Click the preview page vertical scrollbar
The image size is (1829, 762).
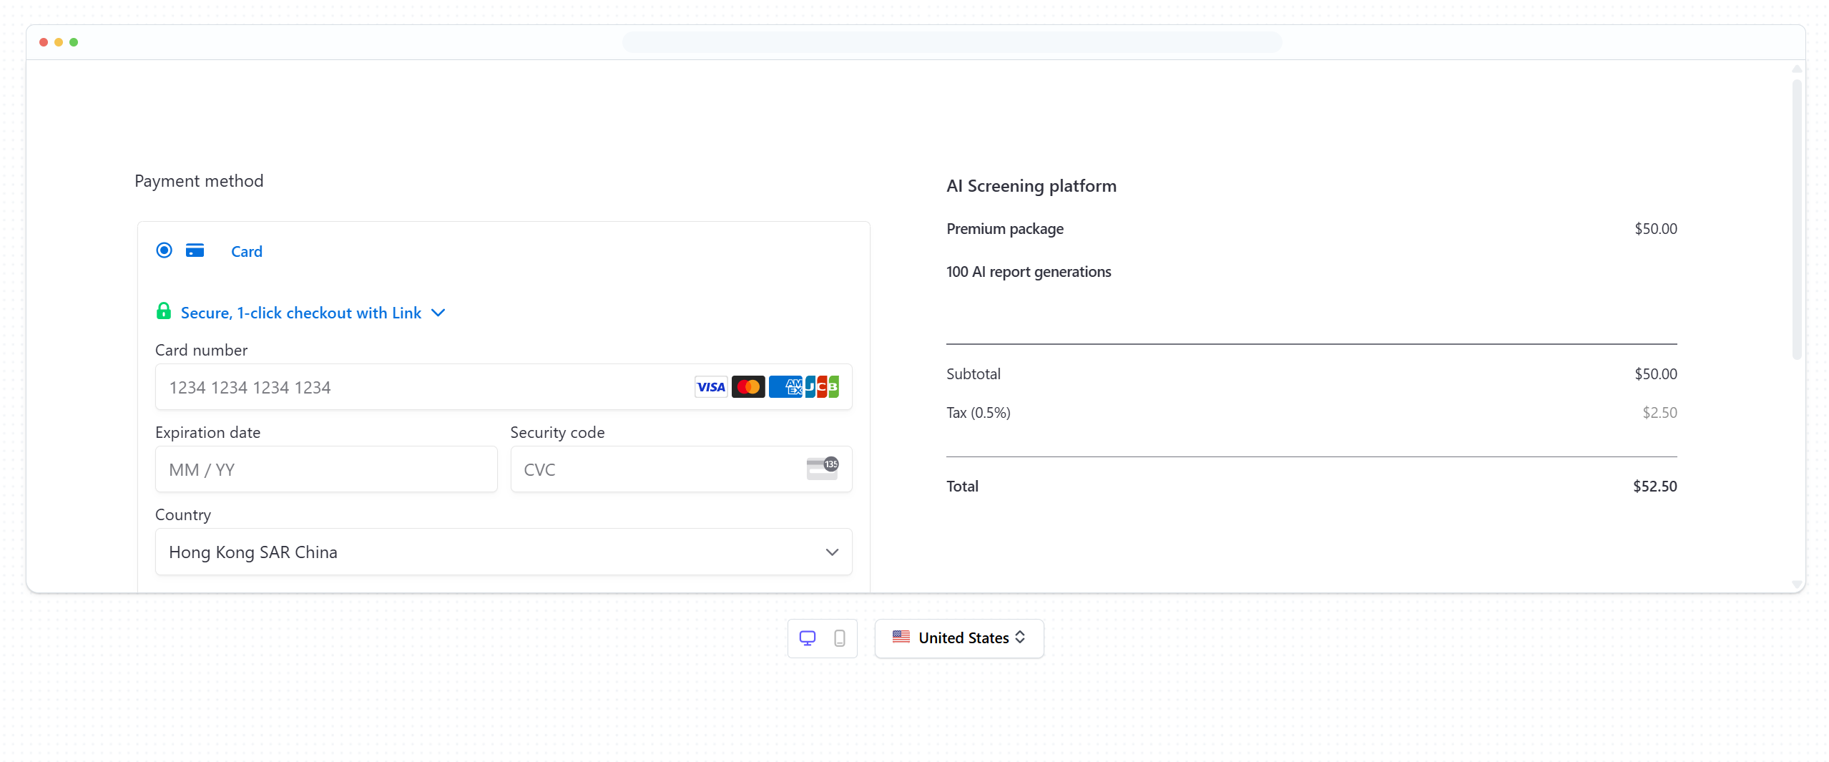tap(1797, 219)
